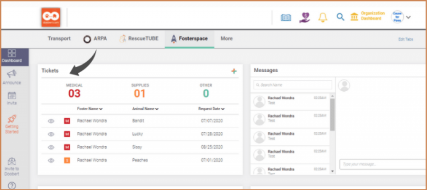Filter by Supplies count 01
427x190 pixels.
pyautogui.click(x=139, y=91)
